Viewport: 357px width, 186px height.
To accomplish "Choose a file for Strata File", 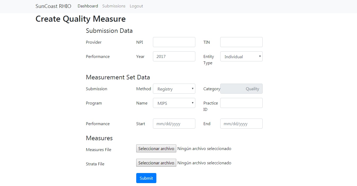I will click(x=156, y=163).
